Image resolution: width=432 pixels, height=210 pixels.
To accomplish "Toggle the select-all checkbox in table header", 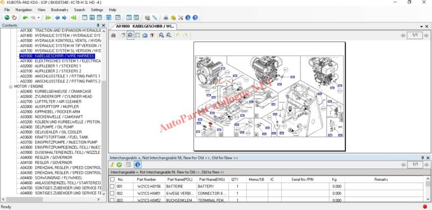I will pyautogui.click(x=112, y=179).
